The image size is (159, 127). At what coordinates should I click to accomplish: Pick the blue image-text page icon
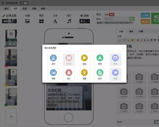pos(53,60)
